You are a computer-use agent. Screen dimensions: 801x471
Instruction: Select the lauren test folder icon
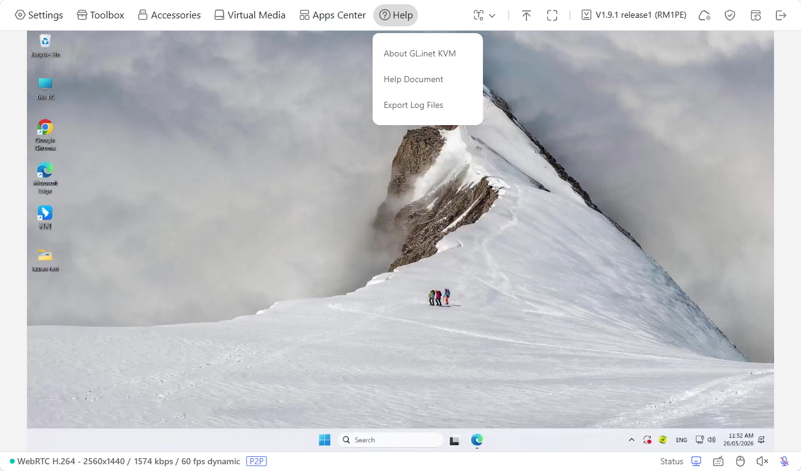coord(45,260)
